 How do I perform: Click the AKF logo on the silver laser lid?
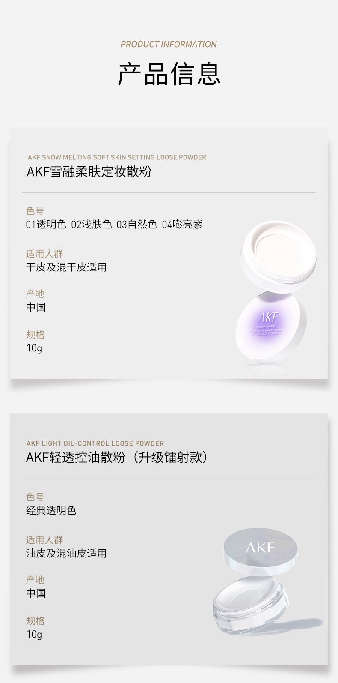[x=260, y=548]
